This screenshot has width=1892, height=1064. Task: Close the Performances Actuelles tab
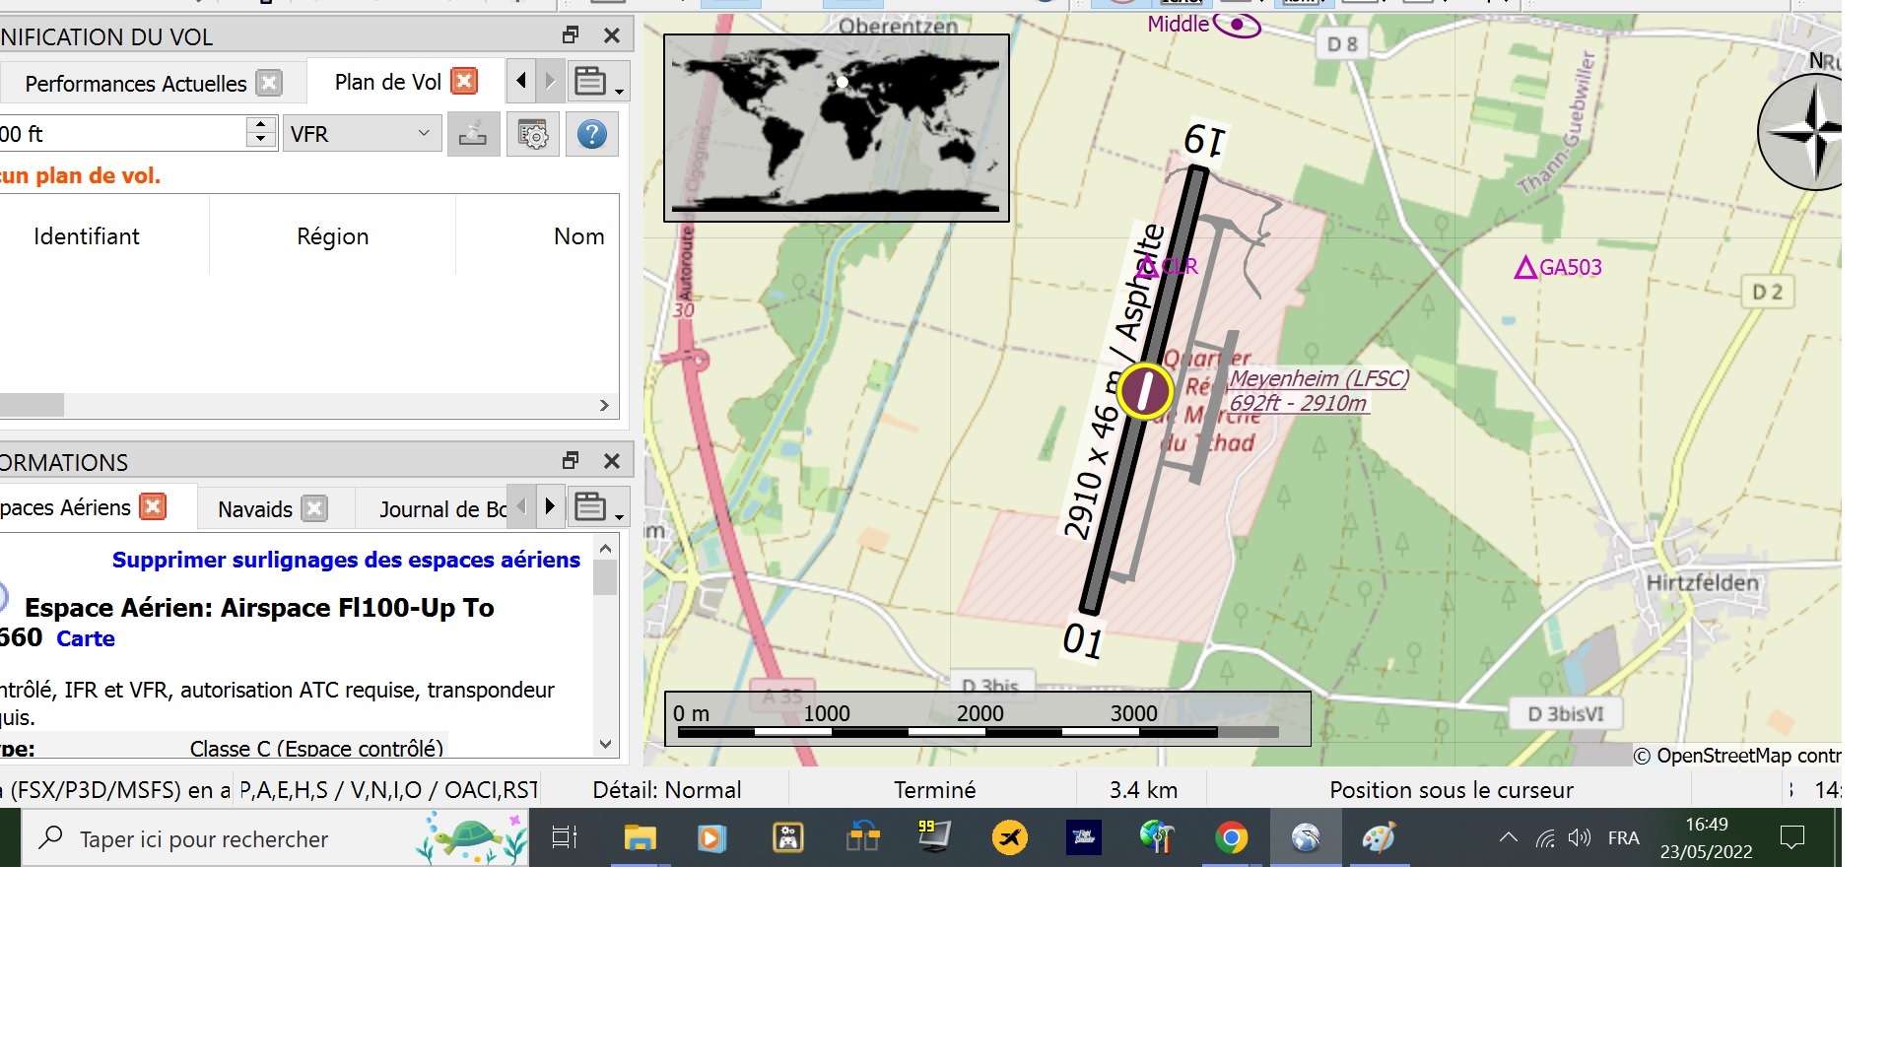click(268, 83)
